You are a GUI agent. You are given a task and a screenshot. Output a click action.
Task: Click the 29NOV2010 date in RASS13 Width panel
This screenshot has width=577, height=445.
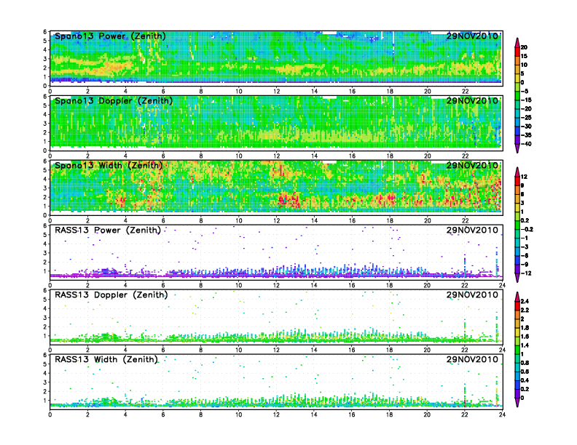[x=472, y=359]
